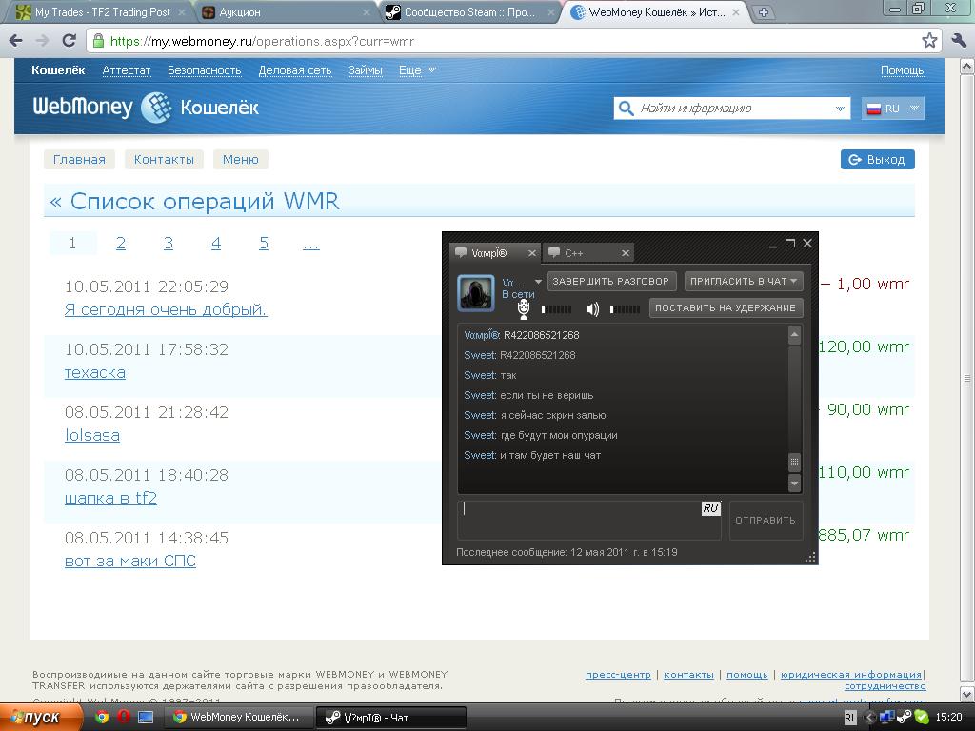This screenshot has width=975, height=731.
Task: Expand hidden system tray icons arrow
Action: [869, 718]
